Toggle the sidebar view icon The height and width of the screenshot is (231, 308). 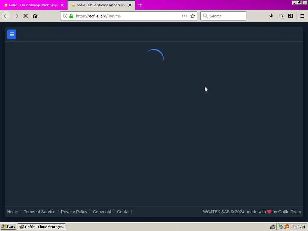291,16
